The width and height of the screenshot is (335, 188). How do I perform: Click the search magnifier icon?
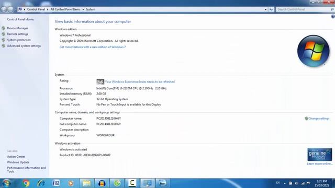pos(332,9)
